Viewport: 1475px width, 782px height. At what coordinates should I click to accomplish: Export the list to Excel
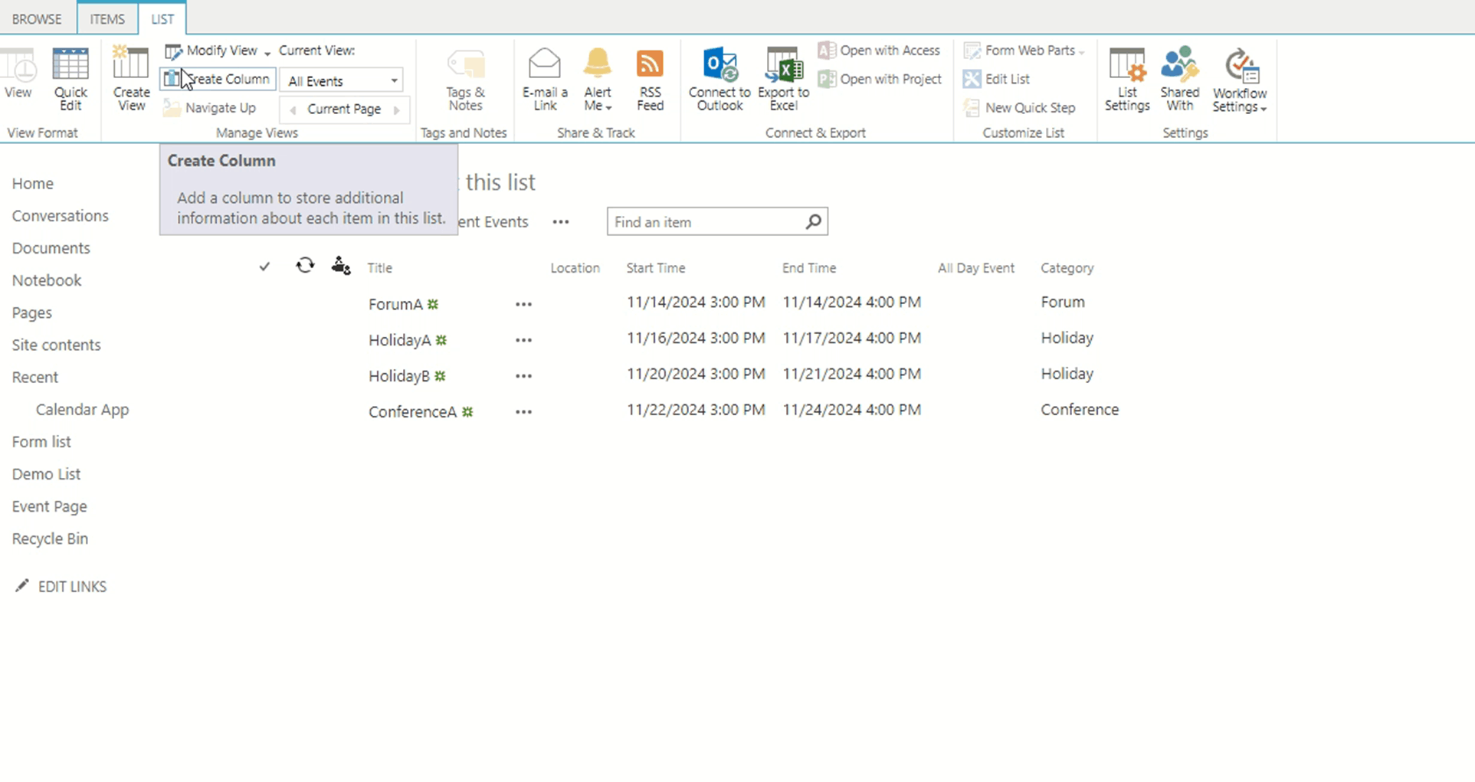click(782, 79)
